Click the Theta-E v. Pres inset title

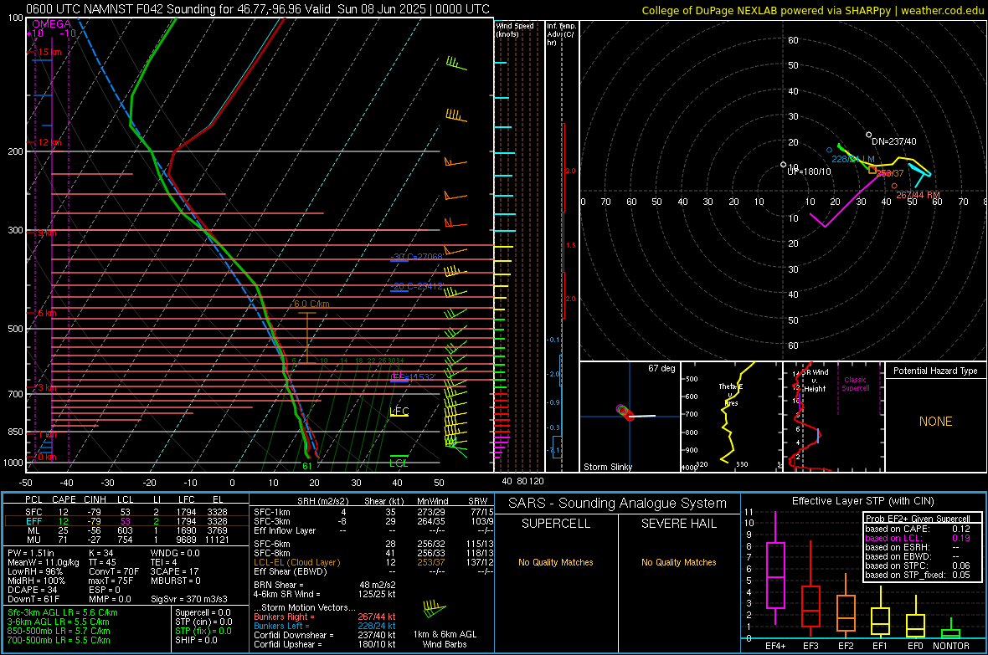(x=731, y=394)
